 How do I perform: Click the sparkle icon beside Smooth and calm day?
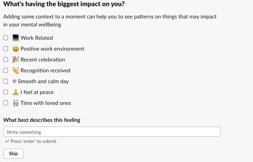(14, 81)
